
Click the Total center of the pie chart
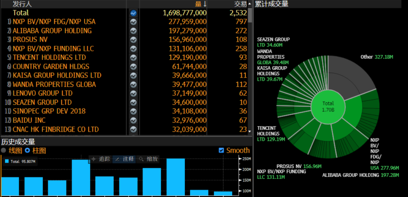[x=328, y=106]
